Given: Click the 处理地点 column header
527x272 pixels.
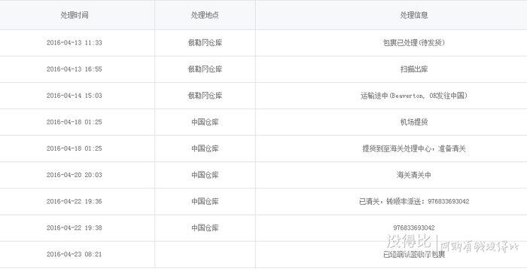Looking at the screenshot, I should (205, 15).
